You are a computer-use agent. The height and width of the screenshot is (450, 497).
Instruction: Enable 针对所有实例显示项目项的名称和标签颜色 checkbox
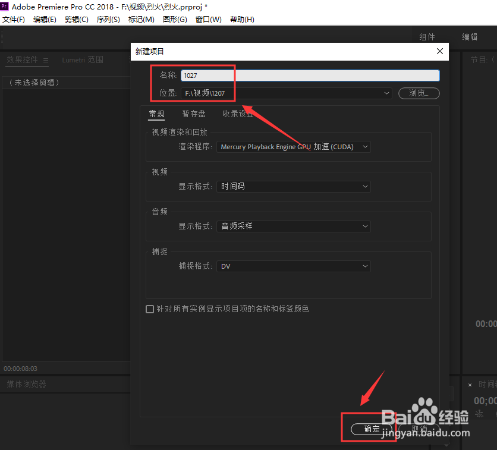[150, 309]
